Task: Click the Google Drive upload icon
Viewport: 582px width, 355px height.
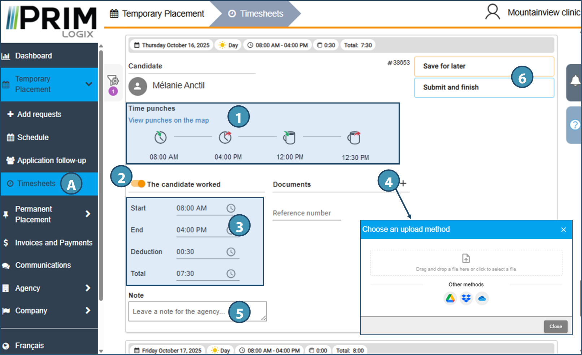Action: pyautogui.click(x=450, y=299)
